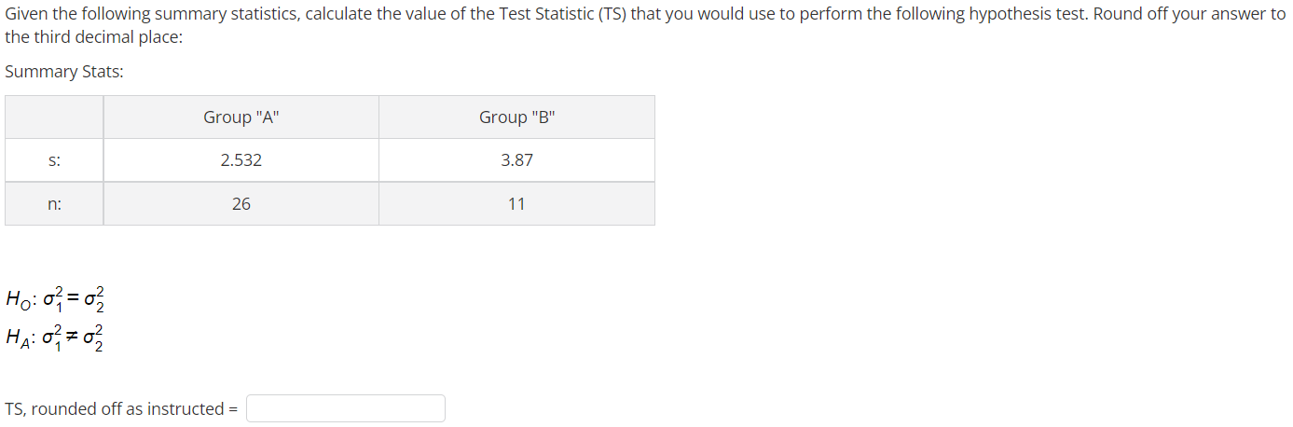Click the empty top-left table header cell
The image size is (1293, 427).
[x=54, y=117]
